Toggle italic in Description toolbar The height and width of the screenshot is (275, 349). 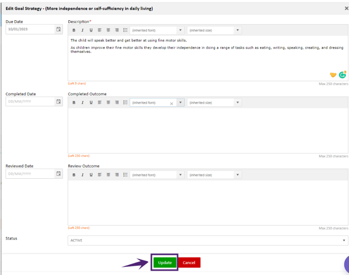click(x=82, y=30)
